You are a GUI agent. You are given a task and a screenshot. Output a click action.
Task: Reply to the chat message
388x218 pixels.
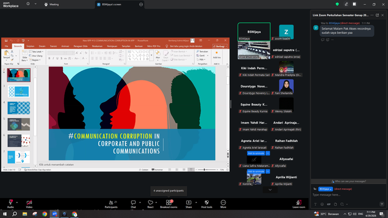pos(323,39)
